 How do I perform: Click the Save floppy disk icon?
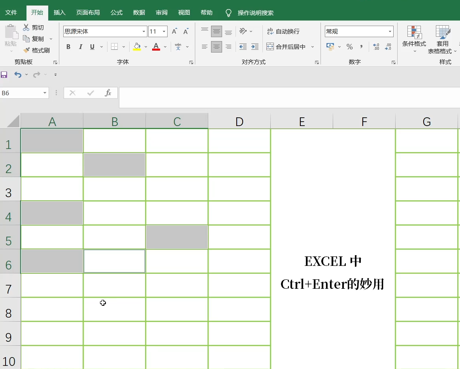click(4, 75)
